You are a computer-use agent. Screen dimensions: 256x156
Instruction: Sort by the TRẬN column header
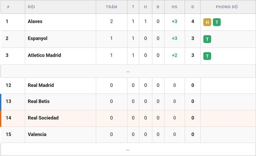112,7
